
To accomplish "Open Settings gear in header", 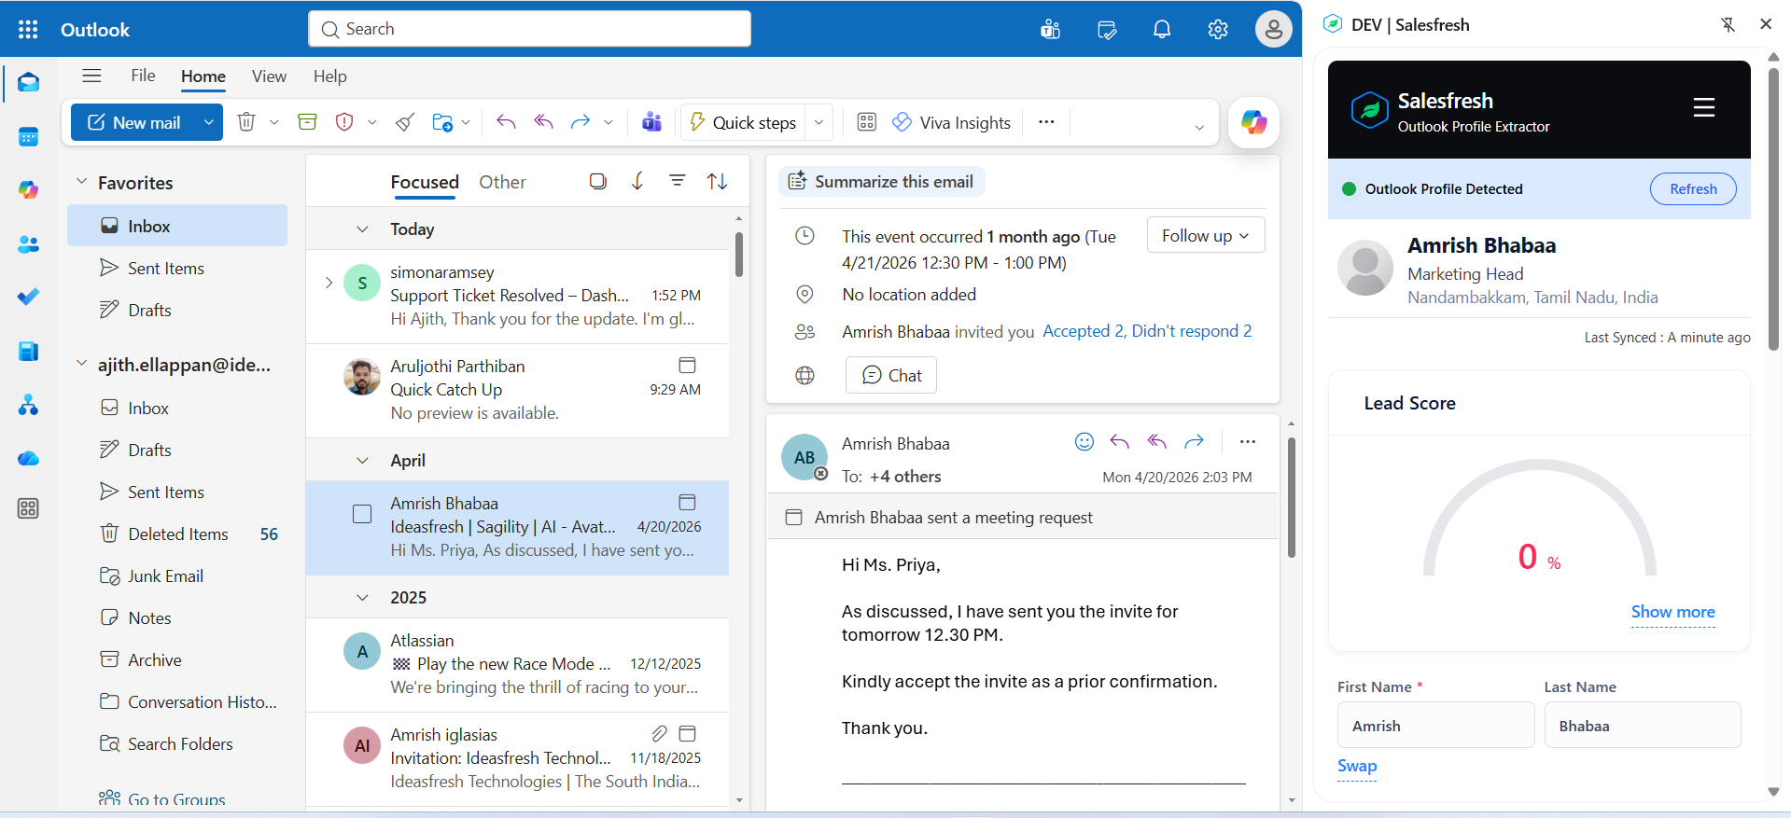I will coord(1218,29).
